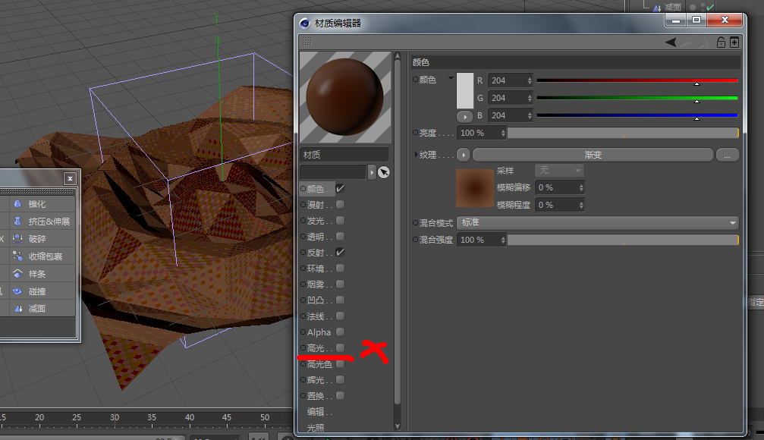Switch to the 辉光 channel label

coord(316,379)
